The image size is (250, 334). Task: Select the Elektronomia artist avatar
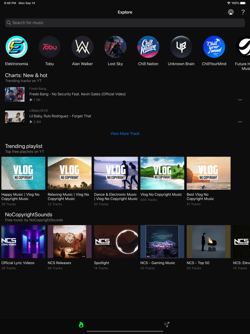tap(16, 47)
